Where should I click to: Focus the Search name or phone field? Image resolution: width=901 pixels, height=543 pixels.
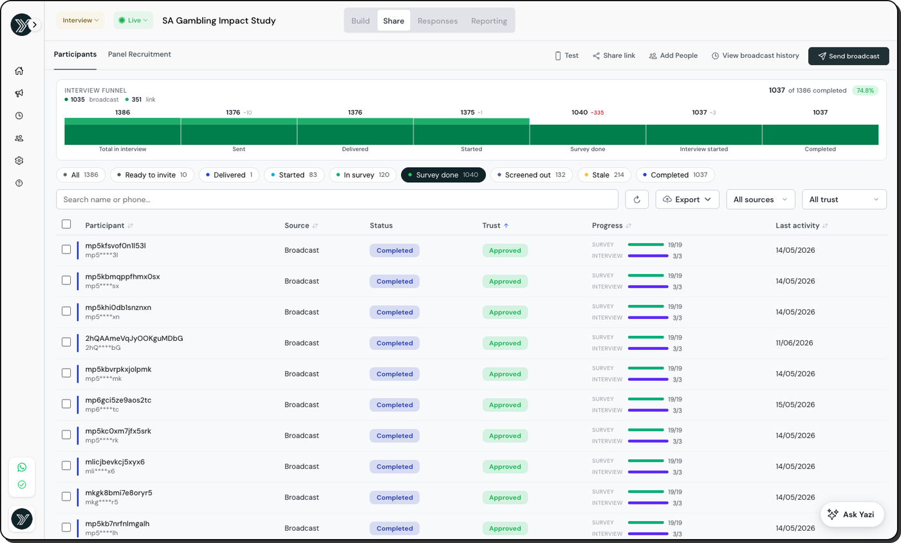337,199
